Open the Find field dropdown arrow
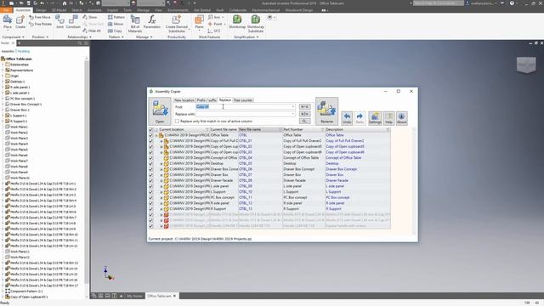 click(293, 107)
